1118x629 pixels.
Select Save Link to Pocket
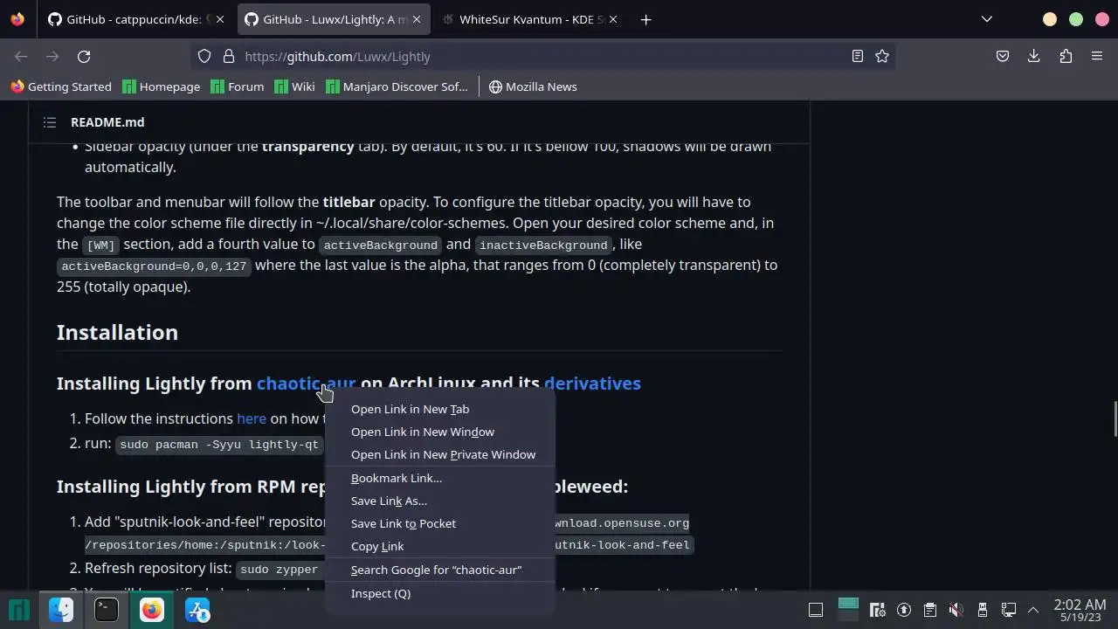(x=440, y=523)
